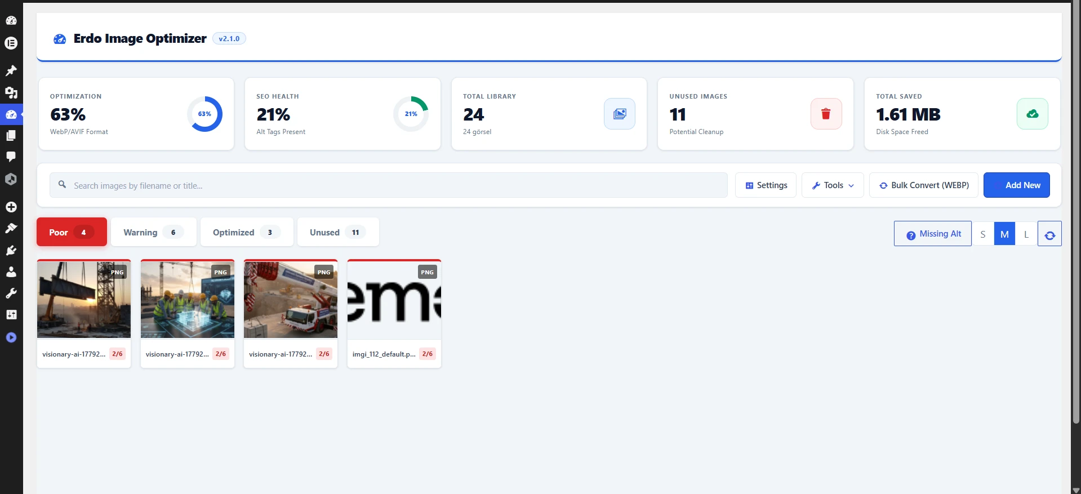This screenshot has height=494, width=1081.
Task: Switch thumbnail size to S
Action: click(x=983, y=234)
